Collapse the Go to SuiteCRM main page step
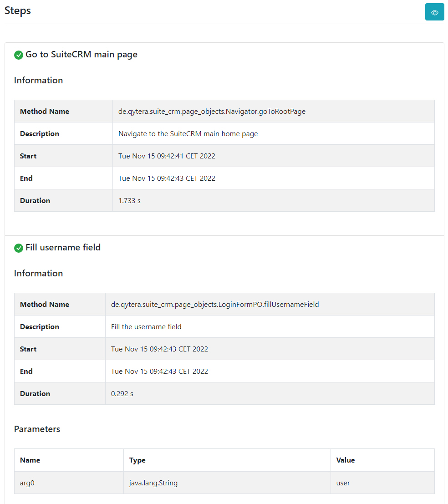Viewport: 448px width, 504px height. [81, 55]
